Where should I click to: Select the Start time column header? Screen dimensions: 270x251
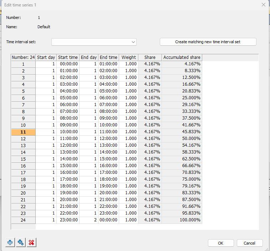coord(68,57)
